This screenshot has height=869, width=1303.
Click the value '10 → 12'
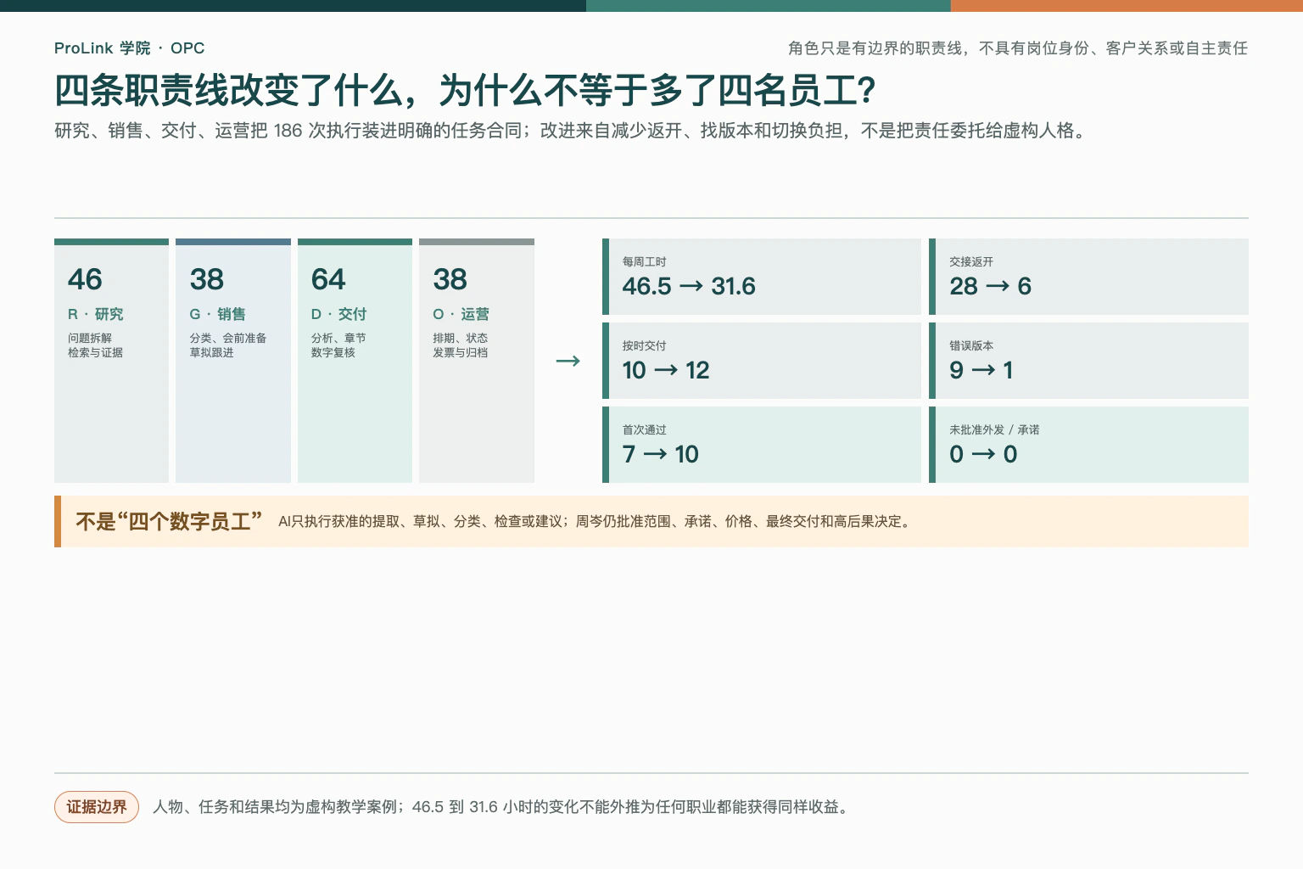pyautogui.click(x=666, y=371)
